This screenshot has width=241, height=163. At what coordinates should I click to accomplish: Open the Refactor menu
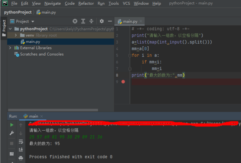86,4
